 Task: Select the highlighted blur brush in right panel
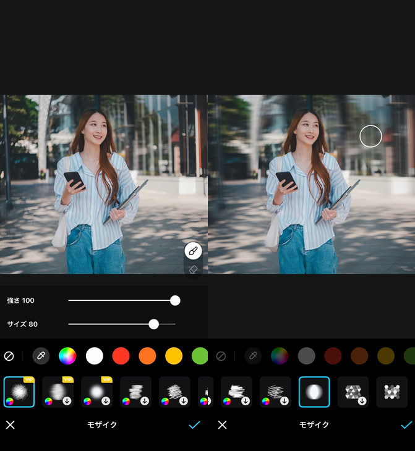314,392
